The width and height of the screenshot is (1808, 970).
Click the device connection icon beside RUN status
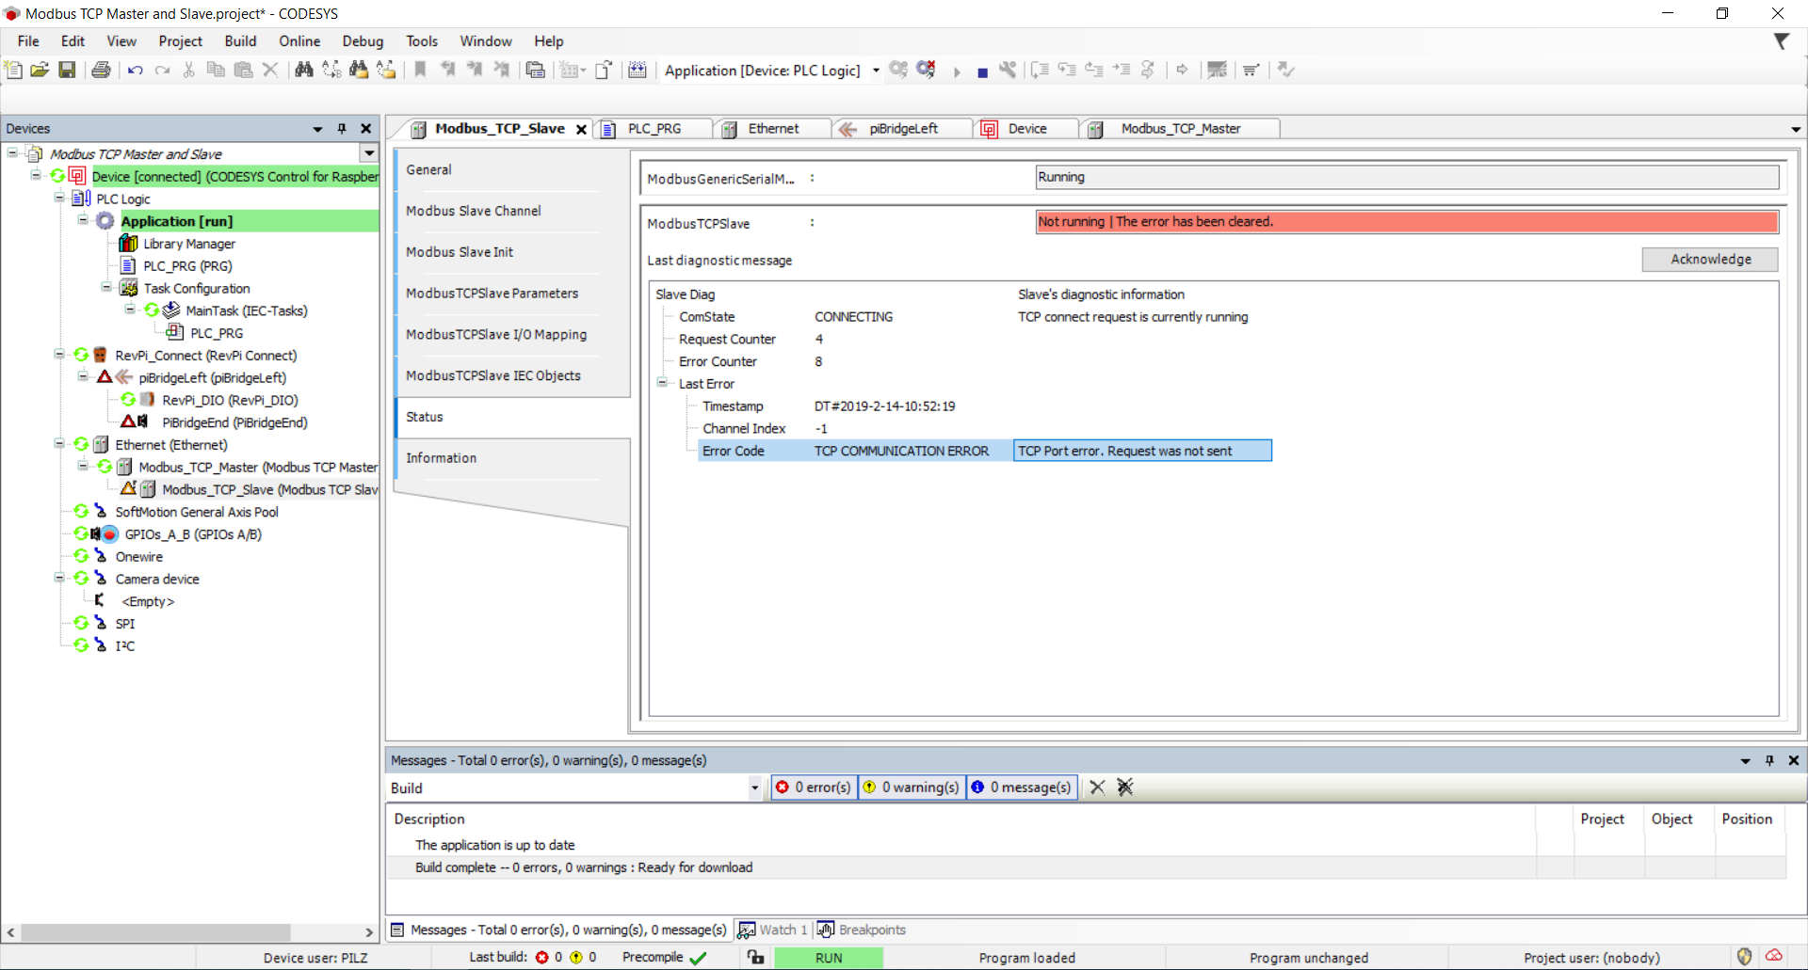pyautogui.click(x=755, y=957)
